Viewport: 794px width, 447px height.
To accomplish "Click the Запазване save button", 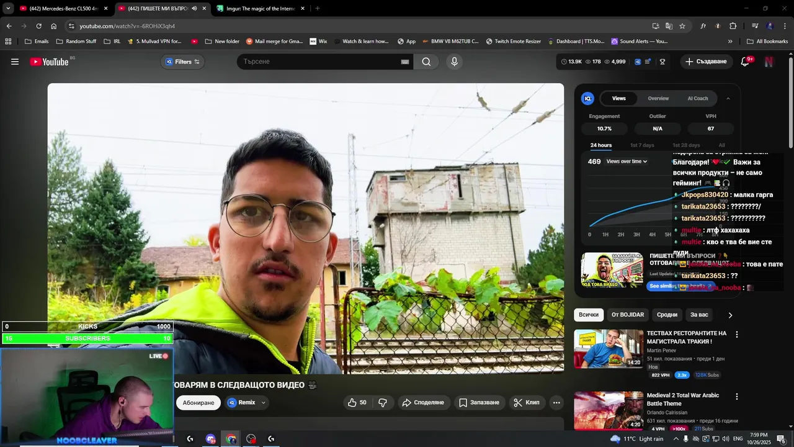I will coord(479,402).
